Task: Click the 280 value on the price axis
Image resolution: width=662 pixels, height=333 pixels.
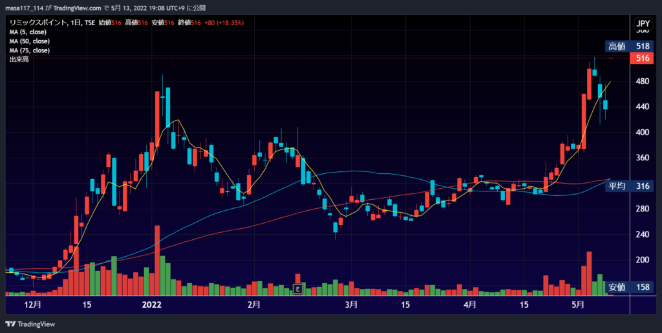Action: tap(642, 209)
